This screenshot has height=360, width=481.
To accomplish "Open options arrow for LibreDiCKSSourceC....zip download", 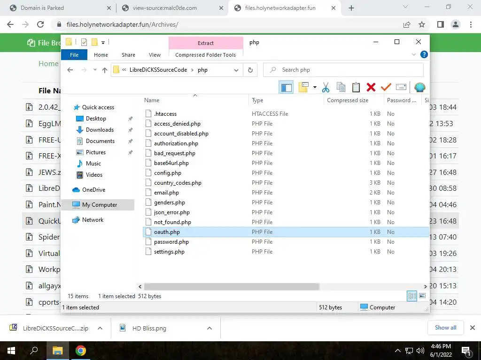I will point(100,328).
